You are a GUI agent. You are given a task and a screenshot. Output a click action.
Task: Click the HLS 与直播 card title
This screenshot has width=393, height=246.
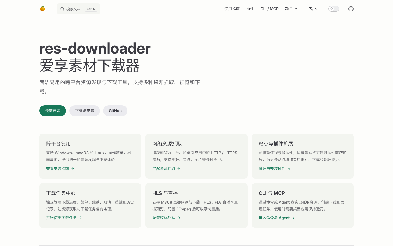pyautogui.click(x=165, y=193)
